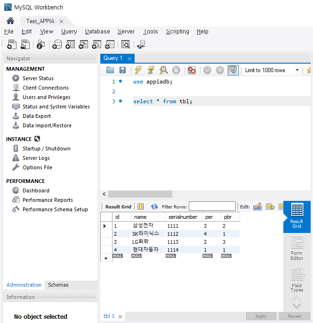Open Performance Reports
The width and height of the screenshot is (313, 323).
48,200
